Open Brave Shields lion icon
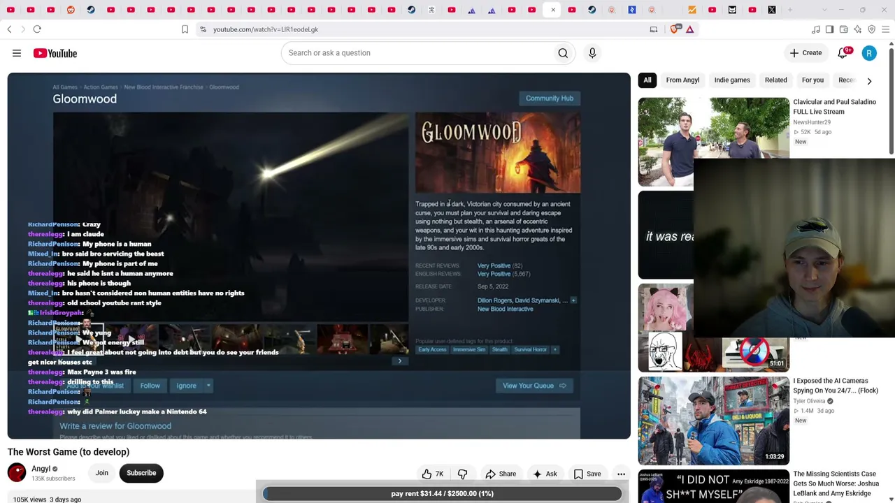This screenshot has width=895, height=503. tap(675, 29)
